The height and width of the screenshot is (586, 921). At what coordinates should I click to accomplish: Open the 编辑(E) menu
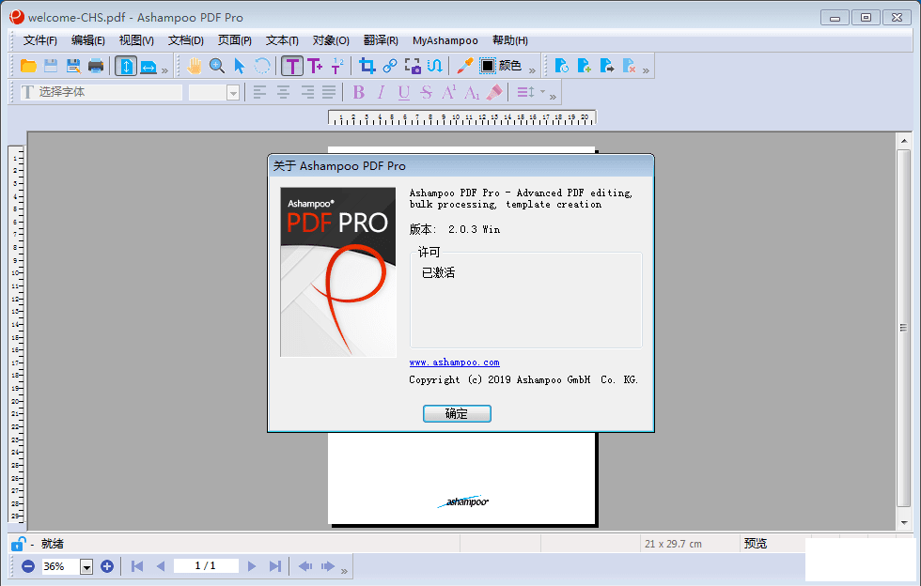88,40
